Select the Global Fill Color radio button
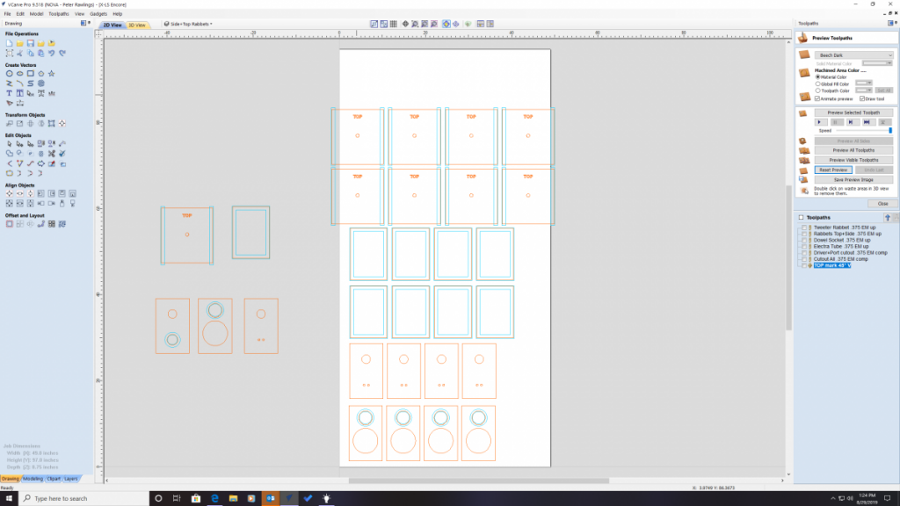This screenshot has height=506, width=900. coord(817,83)
